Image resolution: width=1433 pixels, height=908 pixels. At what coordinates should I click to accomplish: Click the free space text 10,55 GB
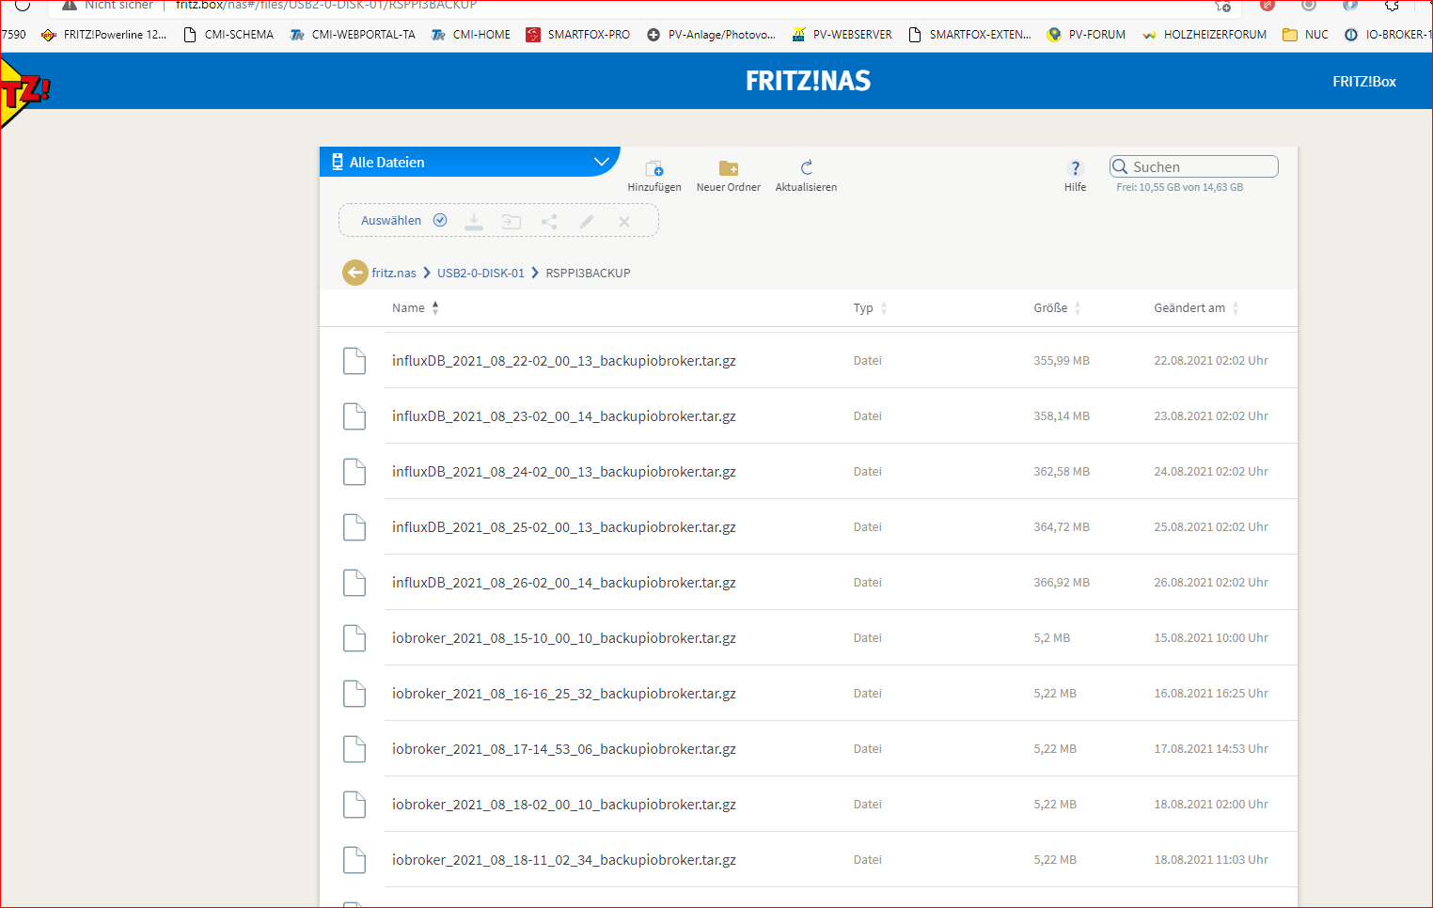click(x=1179, y=187)
